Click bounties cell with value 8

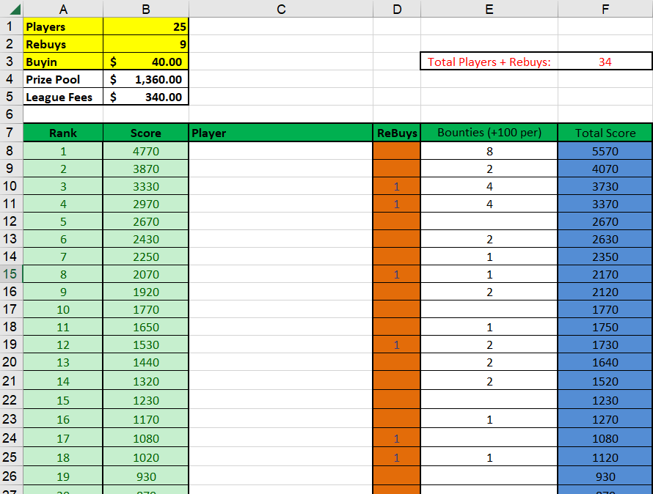click(x=489, y=151)
